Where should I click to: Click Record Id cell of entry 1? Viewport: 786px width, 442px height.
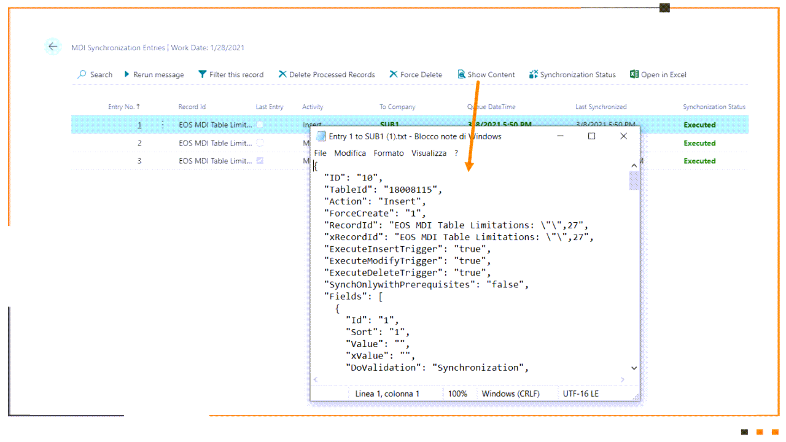216,125
